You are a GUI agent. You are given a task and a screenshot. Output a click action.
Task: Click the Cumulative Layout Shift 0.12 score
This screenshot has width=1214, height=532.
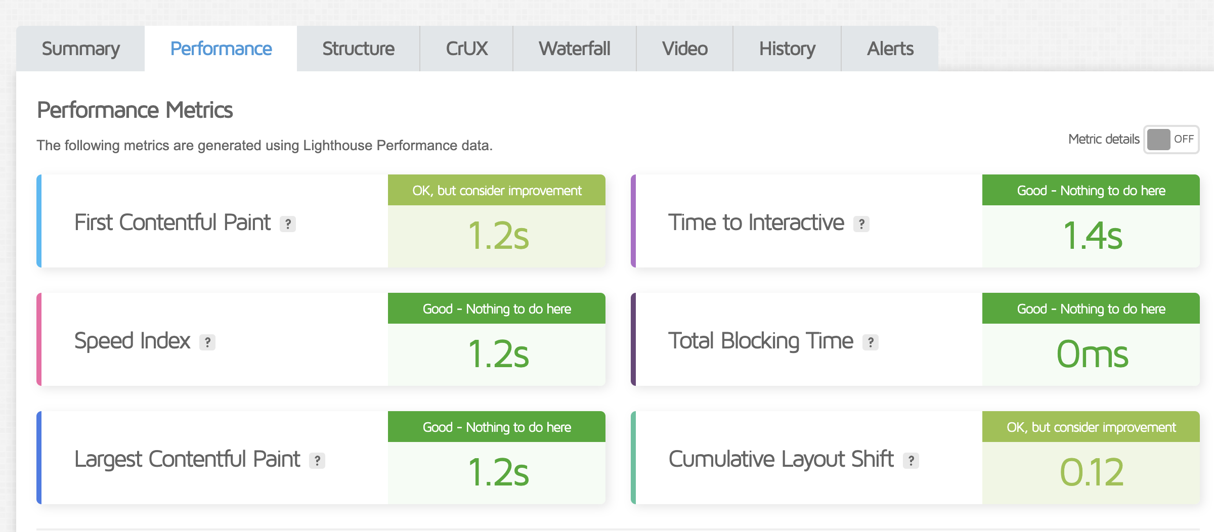pos(1092,472)
